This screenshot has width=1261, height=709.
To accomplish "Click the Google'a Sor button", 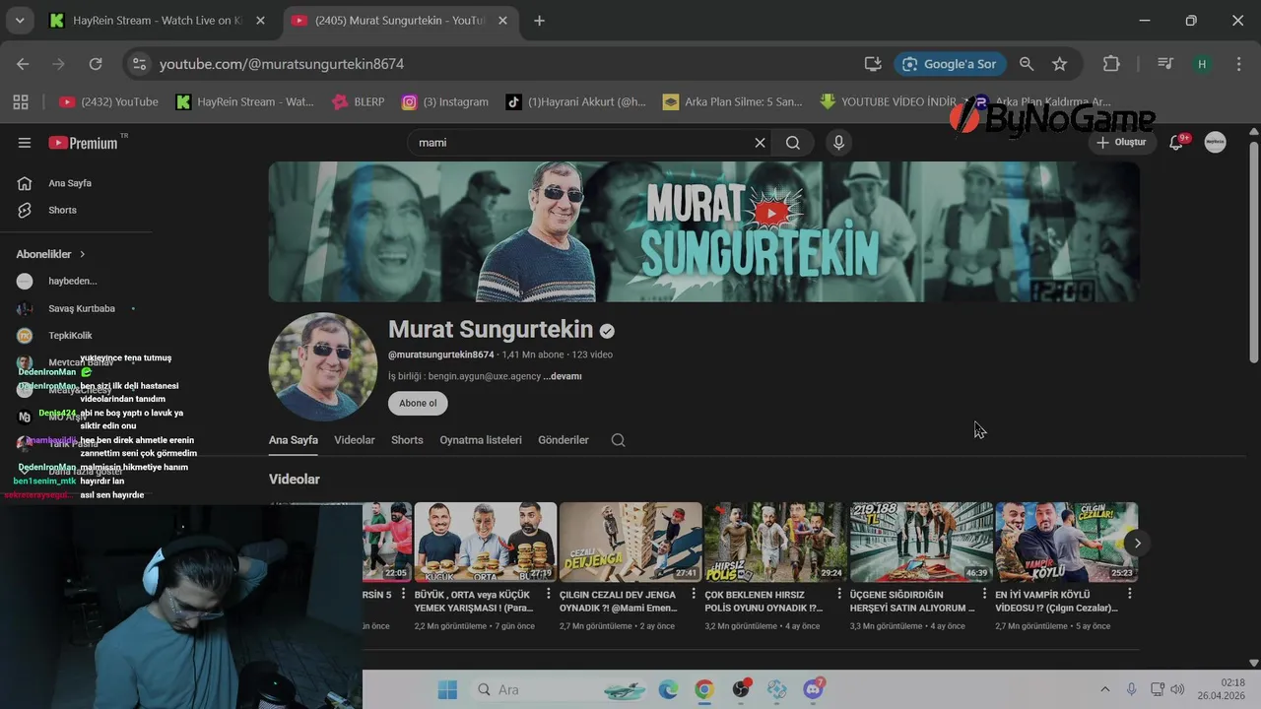I will click(950, 64).
